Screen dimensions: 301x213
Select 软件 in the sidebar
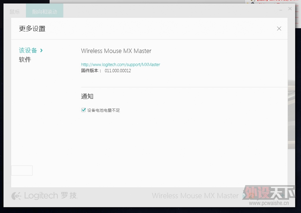coord(25,60)
